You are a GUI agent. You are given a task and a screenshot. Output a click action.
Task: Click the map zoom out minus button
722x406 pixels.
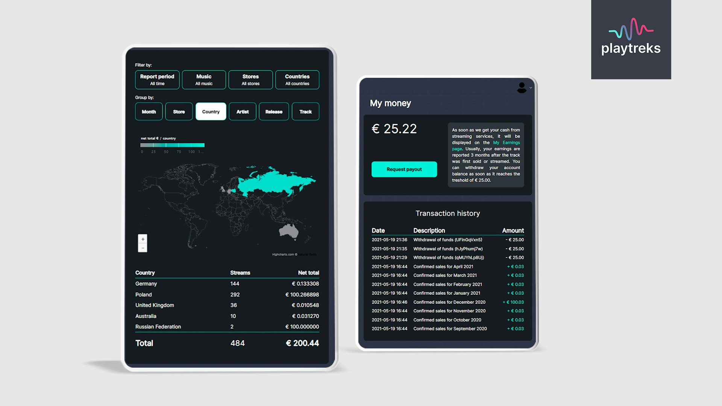[143, 248]
